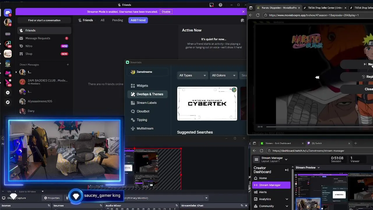Open Message Requests in Discord
373x210 pixels.
(x=44, y=38)
